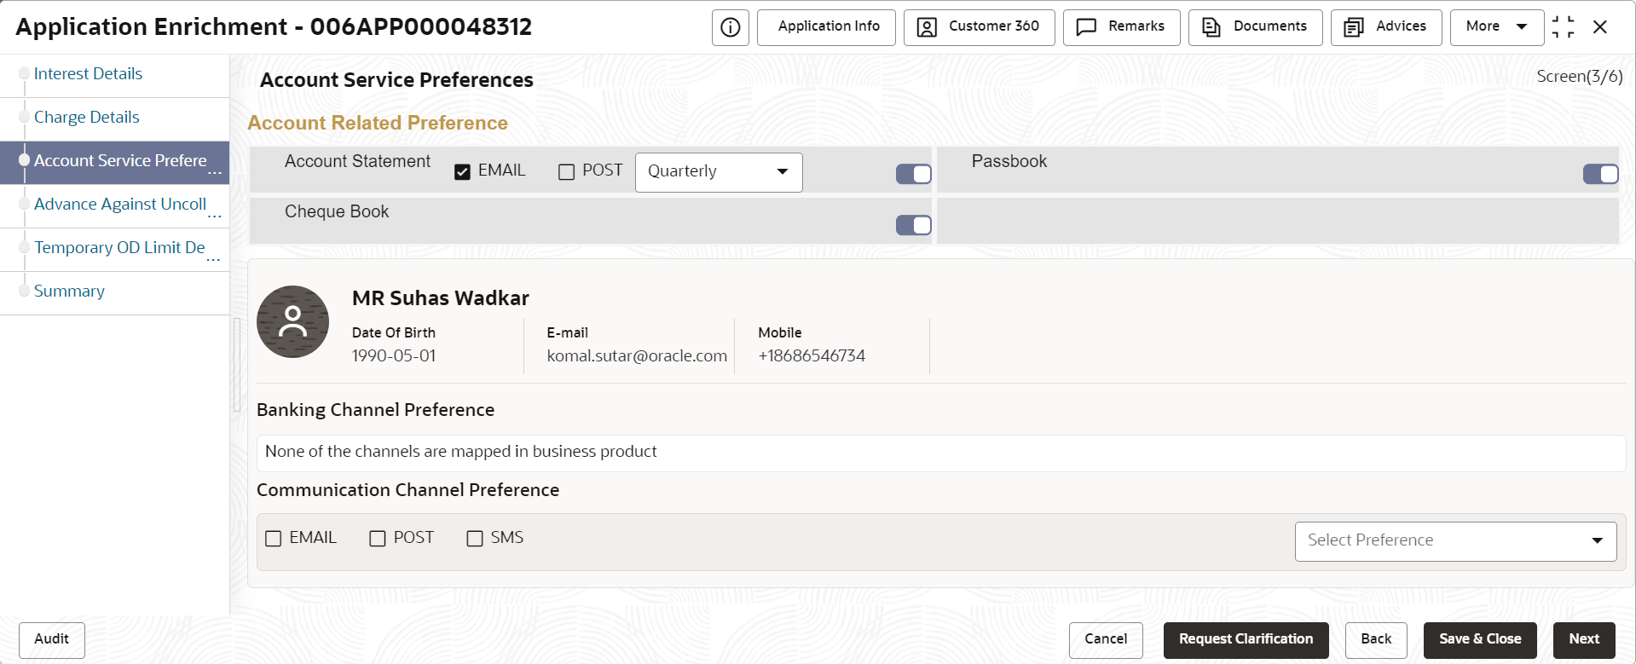Open the Quarterly statement frequency dropdown
The width and height of the screenshot is (1636, 664).
pyautogui.click(x=719, y=172)
